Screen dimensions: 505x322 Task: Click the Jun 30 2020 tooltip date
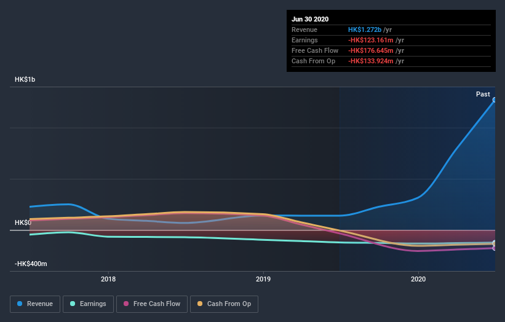coord(310,19)
